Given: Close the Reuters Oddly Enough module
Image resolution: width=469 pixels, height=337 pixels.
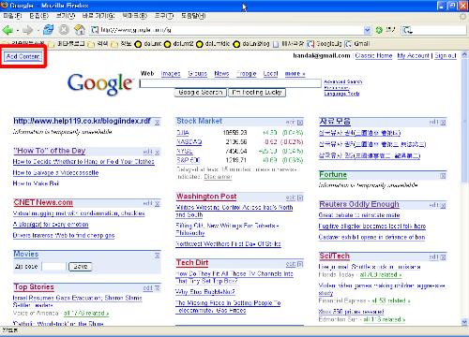Looking at the screenshot, I should point(443,205).
